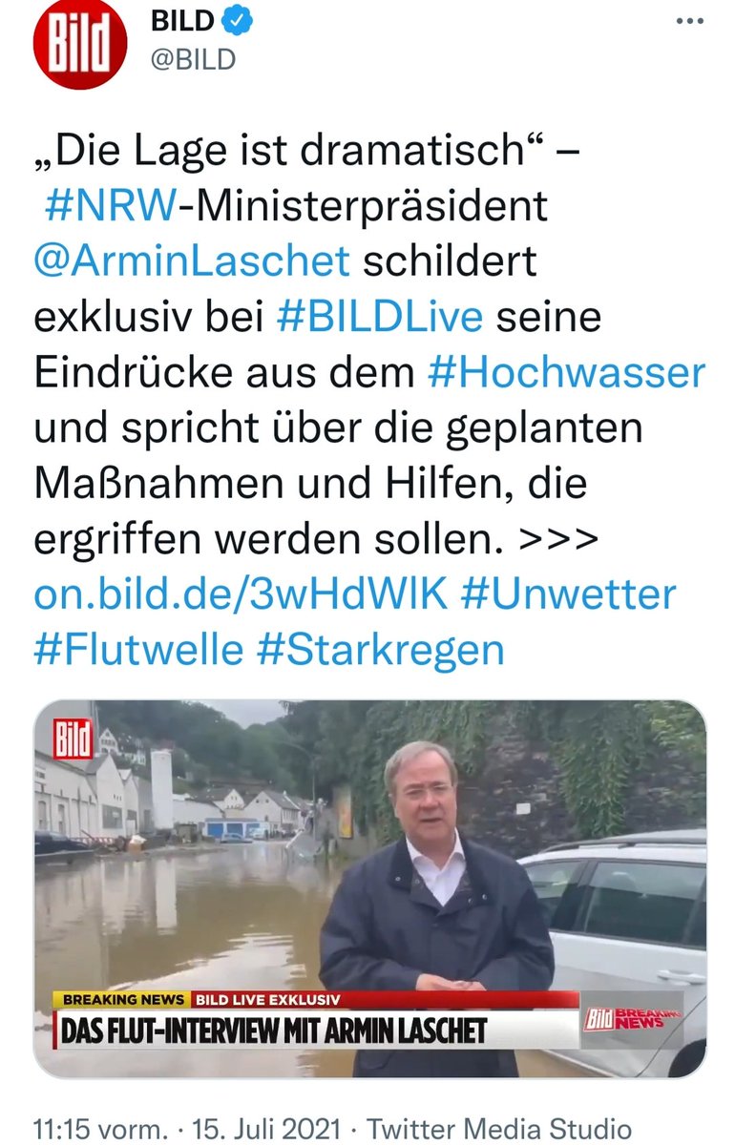This screenshot has height=1145, width=735.
Task: Open the BILD profile avatar logo
Action: point(79,47)
